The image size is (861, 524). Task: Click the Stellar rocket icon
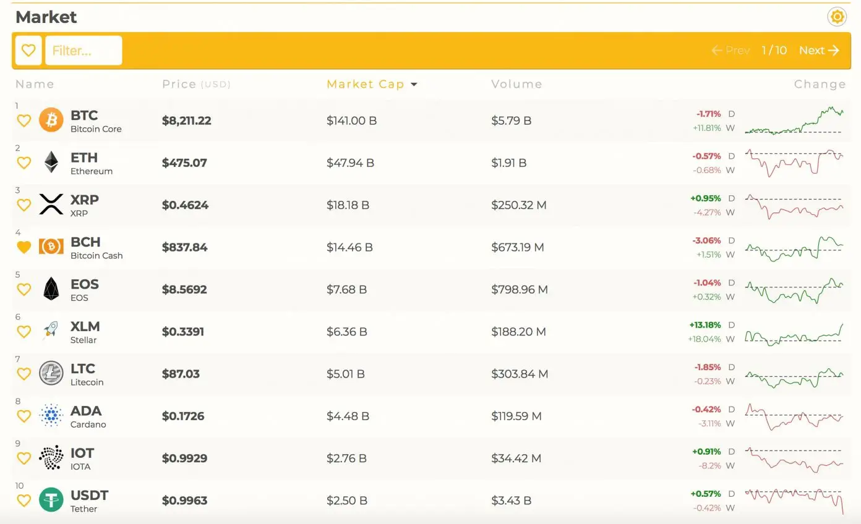(x=51, y=331)
